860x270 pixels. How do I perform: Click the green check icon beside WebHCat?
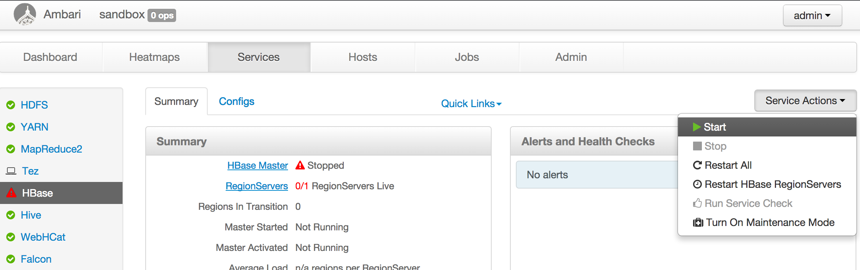pos(11,237)
